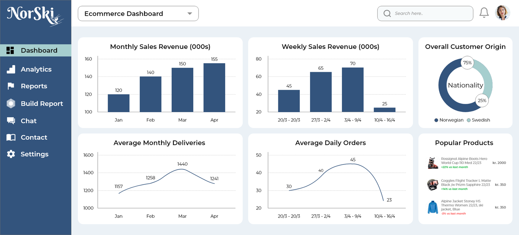Select the Jan bar showing 120
The image size is (519, 235).
119,103
